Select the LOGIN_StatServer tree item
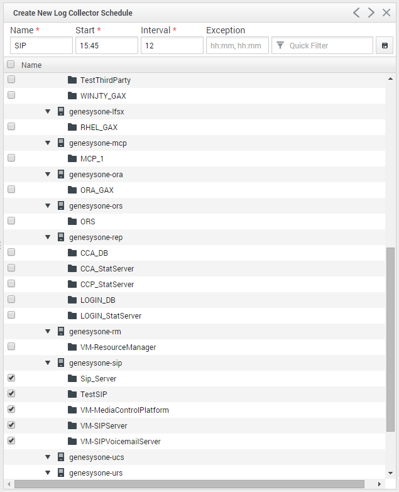Screen dimensions: 399x492 111,316
